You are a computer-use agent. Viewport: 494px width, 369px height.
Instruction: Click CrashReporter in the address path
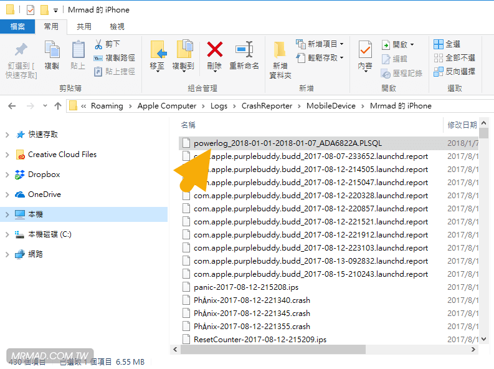[267, 106]
